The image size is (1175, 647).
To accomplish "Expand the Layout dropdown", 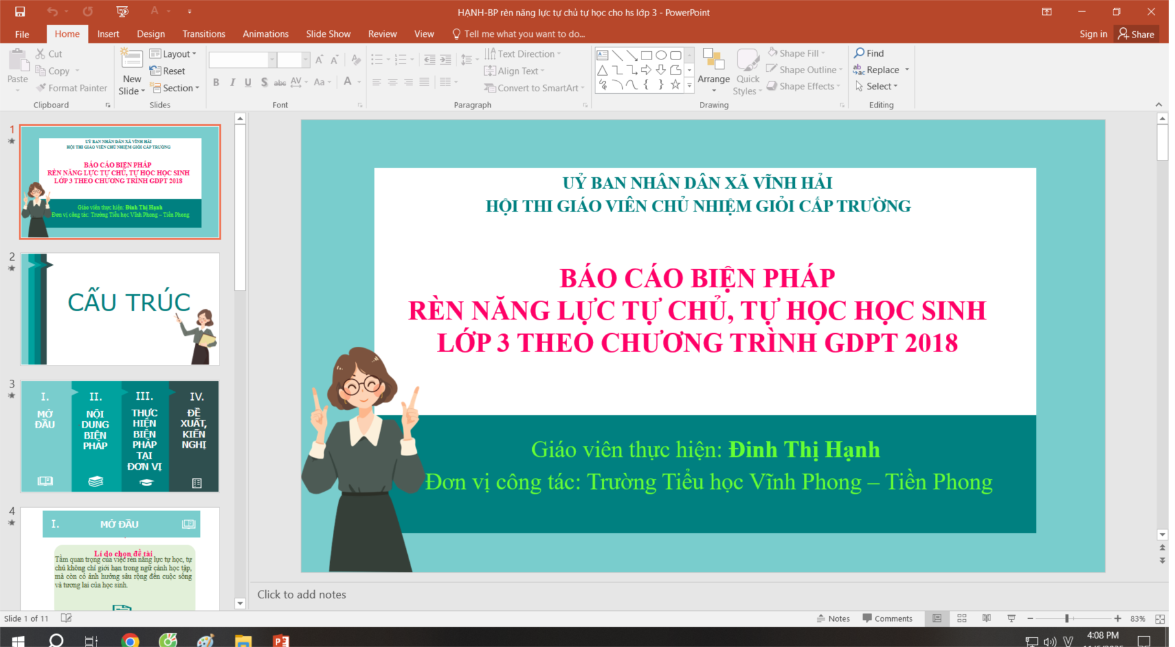I will tap(173, 54).
